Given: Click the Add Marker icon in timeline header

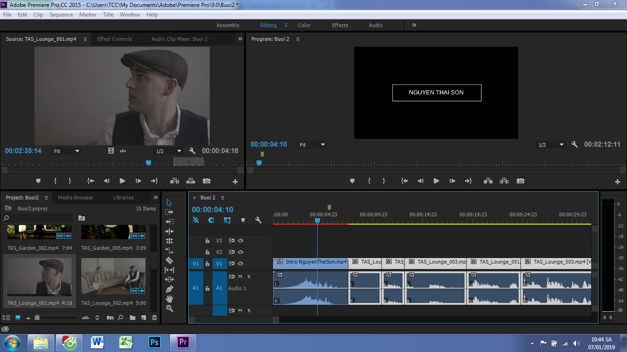Looking at the screenshot, I should pos(243,220).
